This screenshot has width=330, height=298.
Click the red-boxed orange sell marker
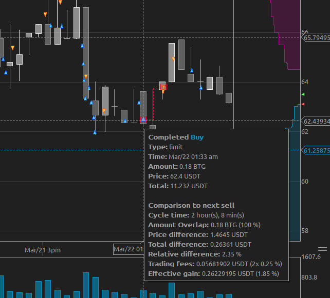click(163, 87)
